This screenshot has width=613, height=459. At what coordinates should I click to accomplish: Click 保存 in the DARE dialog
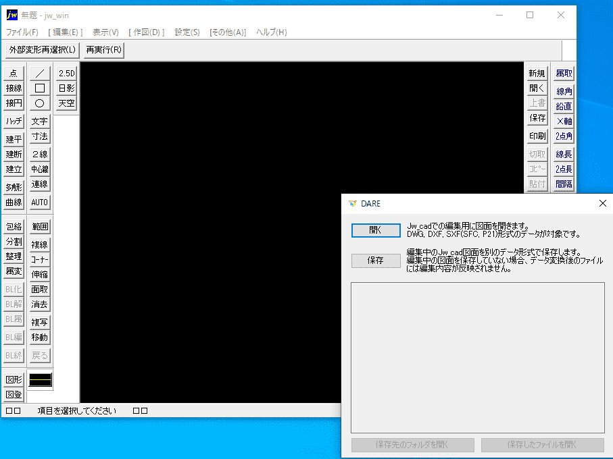pos(376,261)
